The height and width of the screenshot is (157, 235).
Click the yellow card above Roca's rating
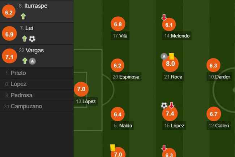tap(171, 56)
